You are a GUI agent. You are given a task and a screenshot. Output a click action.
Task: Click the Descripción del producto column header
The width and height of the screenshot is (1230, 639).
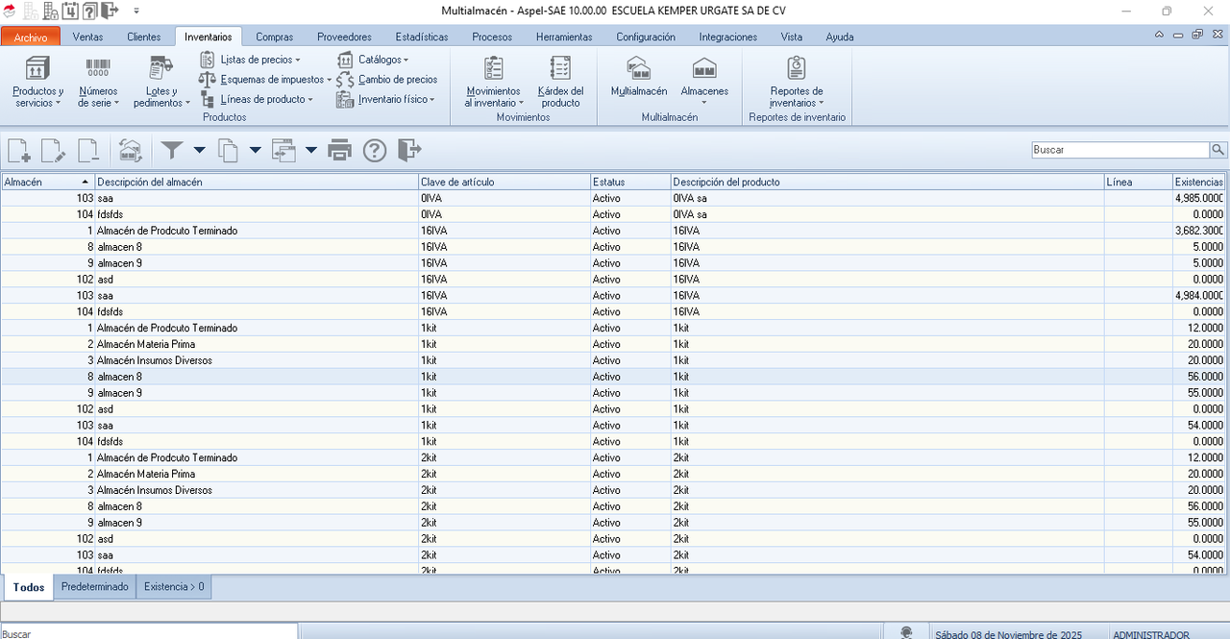(x=886, y=182)
